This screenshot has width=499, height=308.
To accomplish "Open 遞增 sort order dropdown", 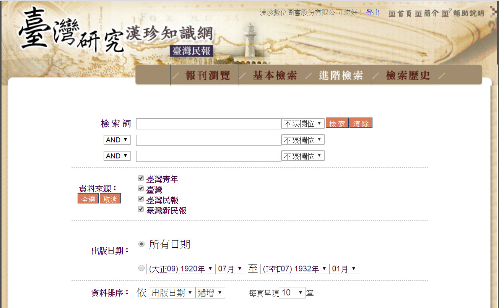I will [x=210, y=293].
